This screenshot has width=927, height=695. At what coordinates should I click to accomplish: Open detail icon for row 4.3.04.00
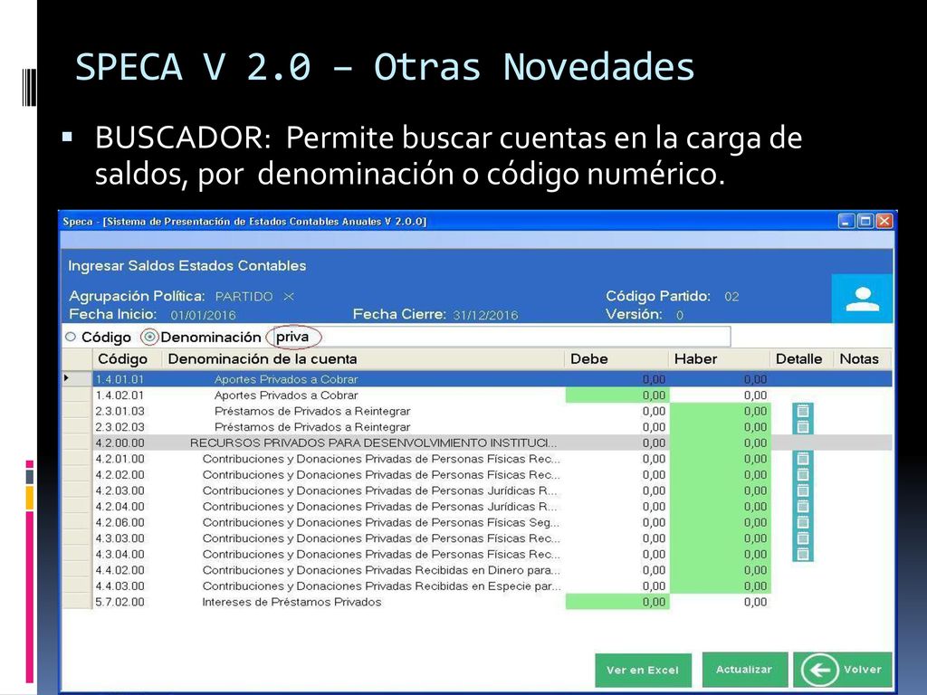[x=803, y=555]
